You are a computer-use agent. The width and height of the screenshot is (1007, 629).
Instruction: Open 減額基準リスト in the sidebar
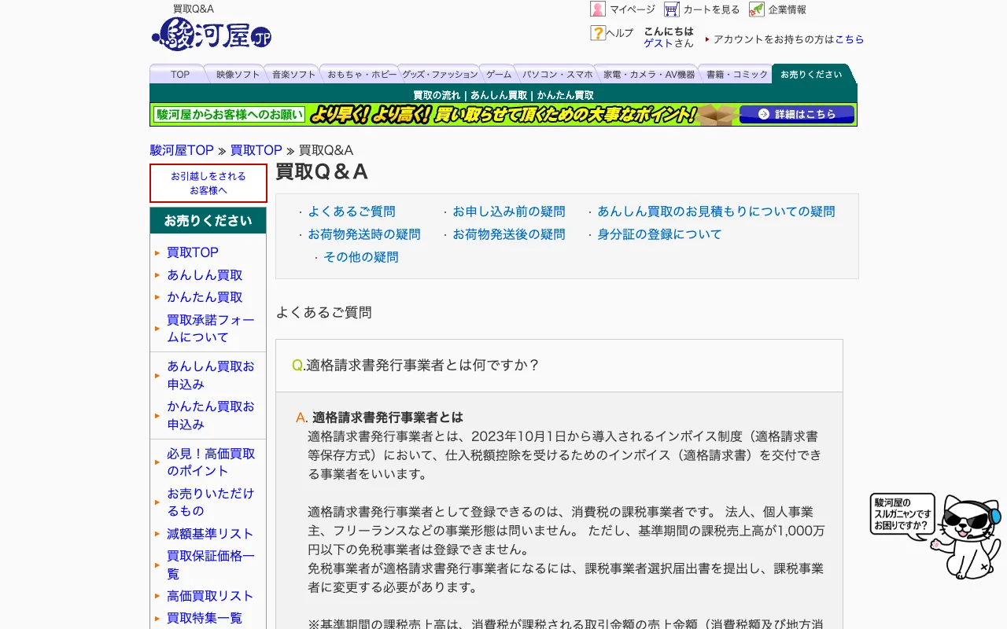210,534
